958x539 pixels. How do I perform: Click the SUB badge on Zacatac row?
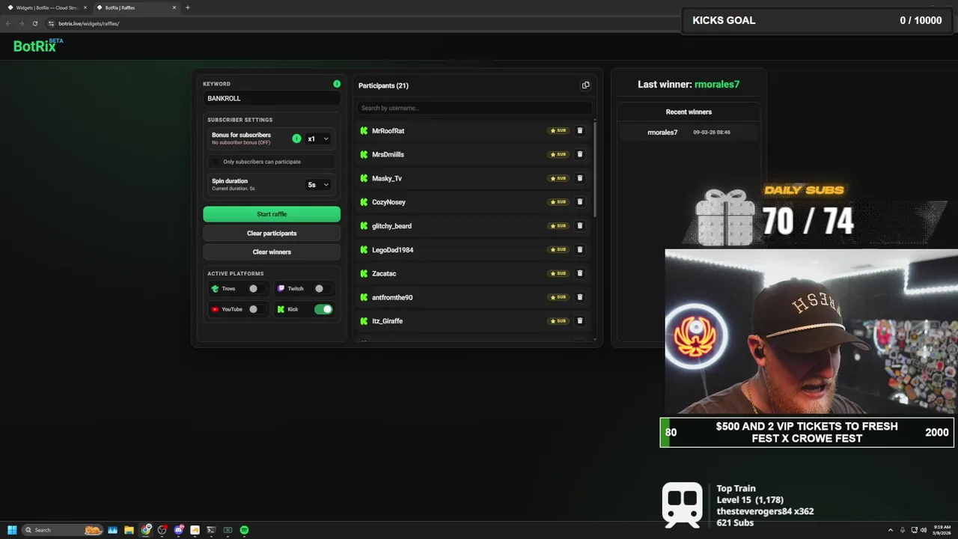558,273
